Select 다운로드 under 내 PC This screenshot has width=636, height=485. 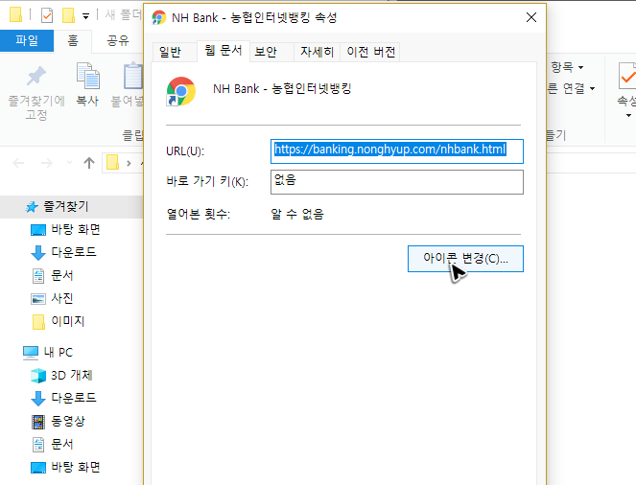74,398
